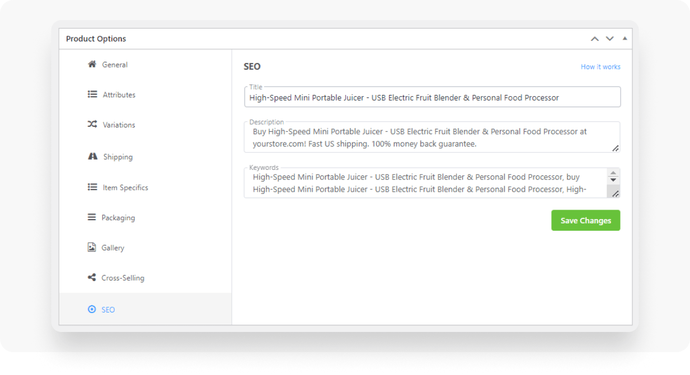Image resolution: width=690 pixels, height=375 pixels.
Task: Select the Attributes list icon
Action: [x=92, y=94]
